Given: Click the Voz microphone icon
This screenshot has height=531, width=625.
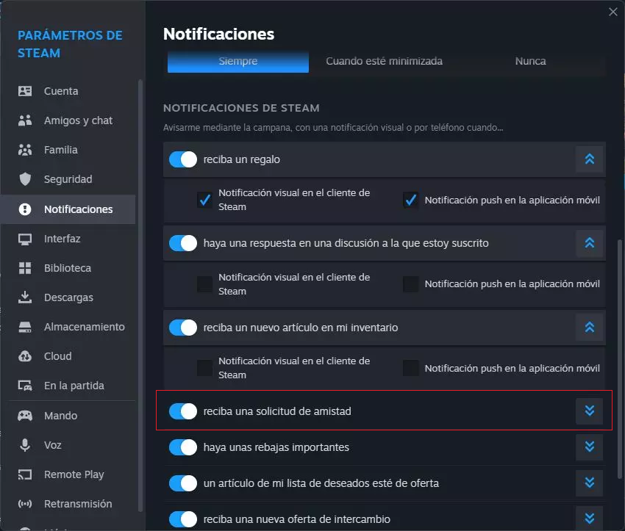Looking at the screenshot, I should (x=25, y=445).
